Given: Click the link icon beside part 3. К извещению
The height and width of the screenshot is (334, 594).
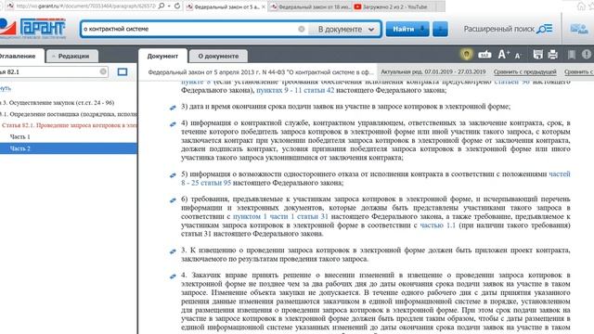Looking at the screenshot, I should [x=173, y=251].
